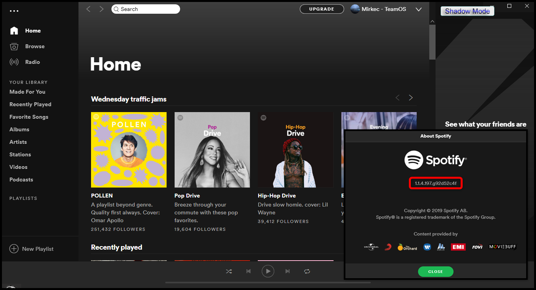
Task: Open Radio in sidebar
Action: tap(33, 62)
